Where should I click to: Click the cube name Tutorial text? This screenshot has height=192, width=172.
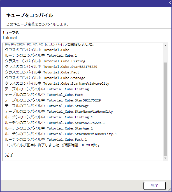click(10, 38)
